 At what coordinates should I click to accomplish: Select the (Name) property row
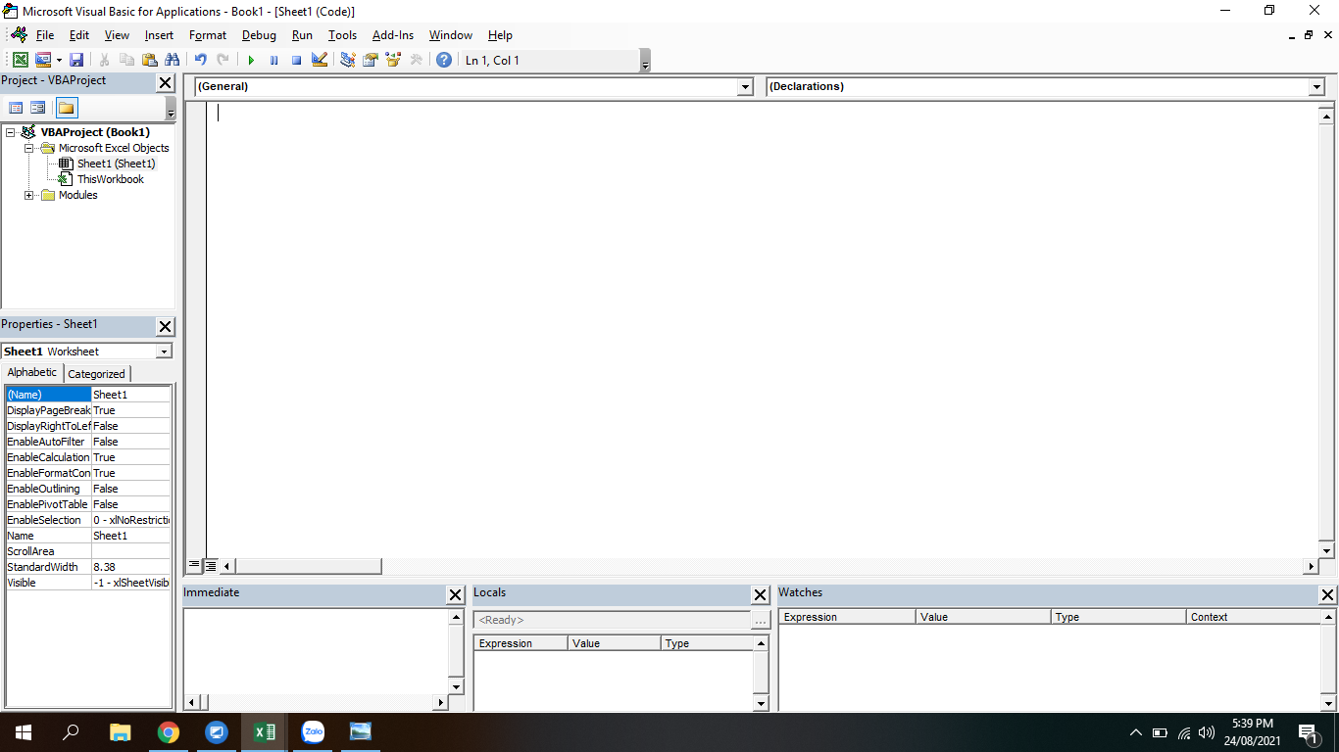click(x=88, y=395)
